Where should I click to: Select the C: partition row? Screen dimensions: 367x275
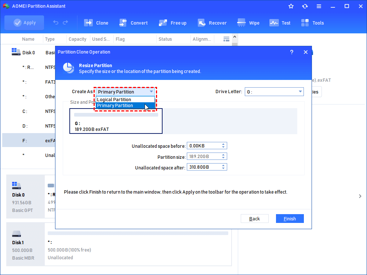point(29,111)
